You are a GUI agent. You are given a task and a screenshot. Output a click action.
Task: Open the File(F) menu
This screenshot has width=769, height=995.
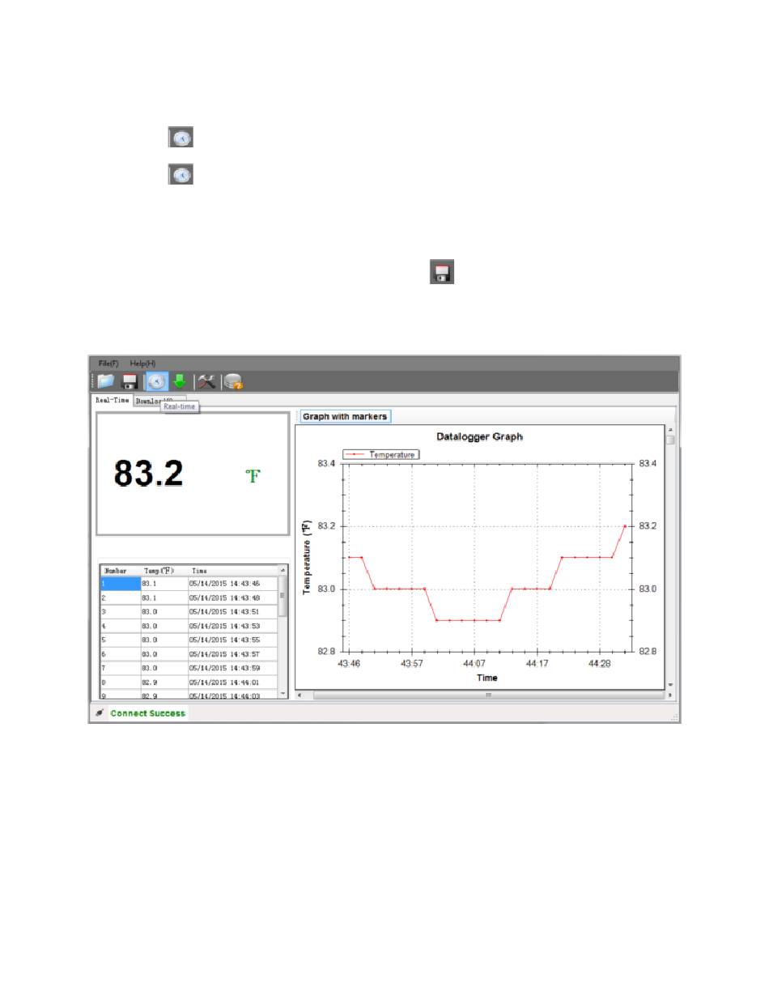tap(108, 364)
